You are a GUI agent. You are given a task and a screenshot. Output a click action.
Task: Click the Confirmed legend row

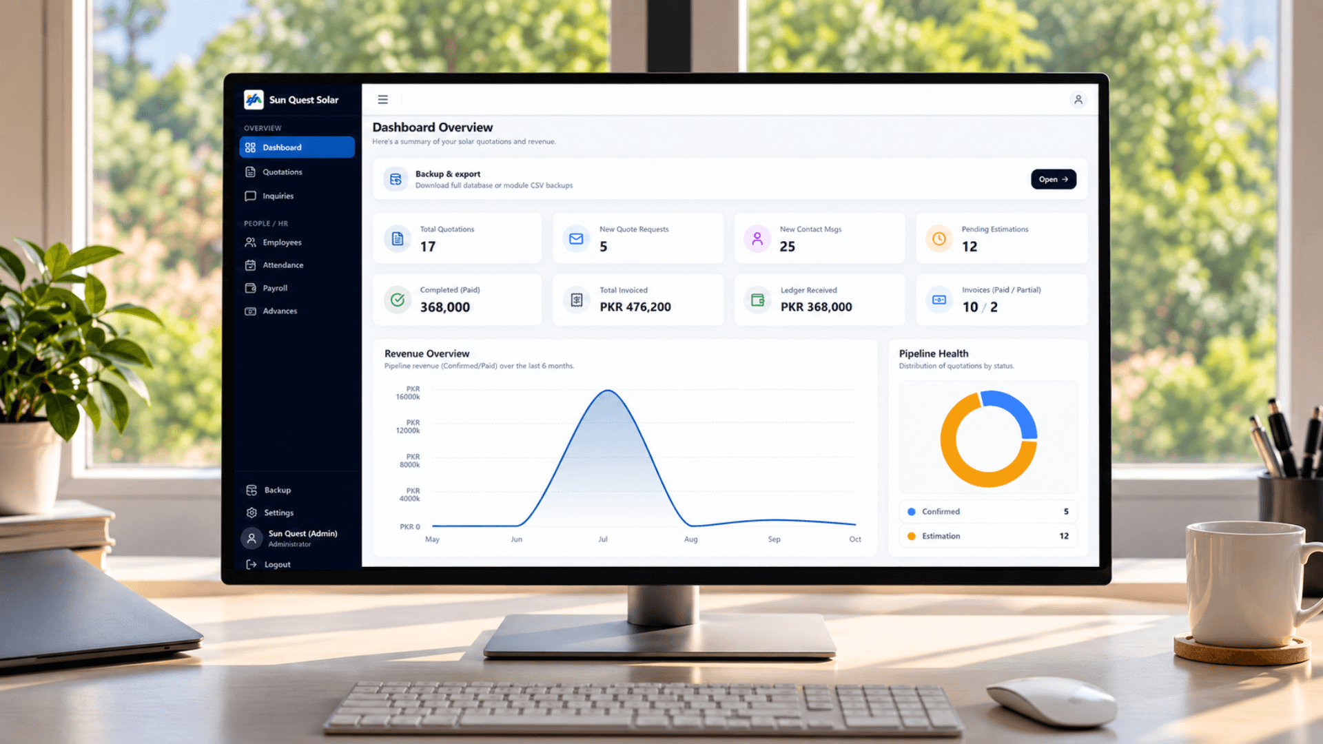click(988, 511)
